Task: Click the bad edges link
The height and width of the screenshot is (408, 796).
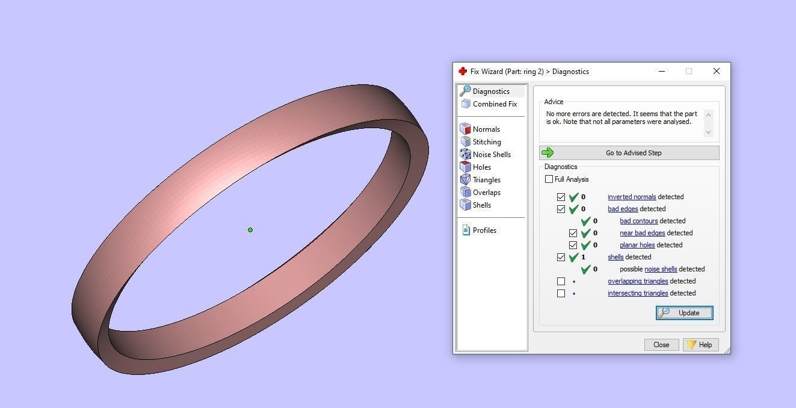Action: click(623, 209)
